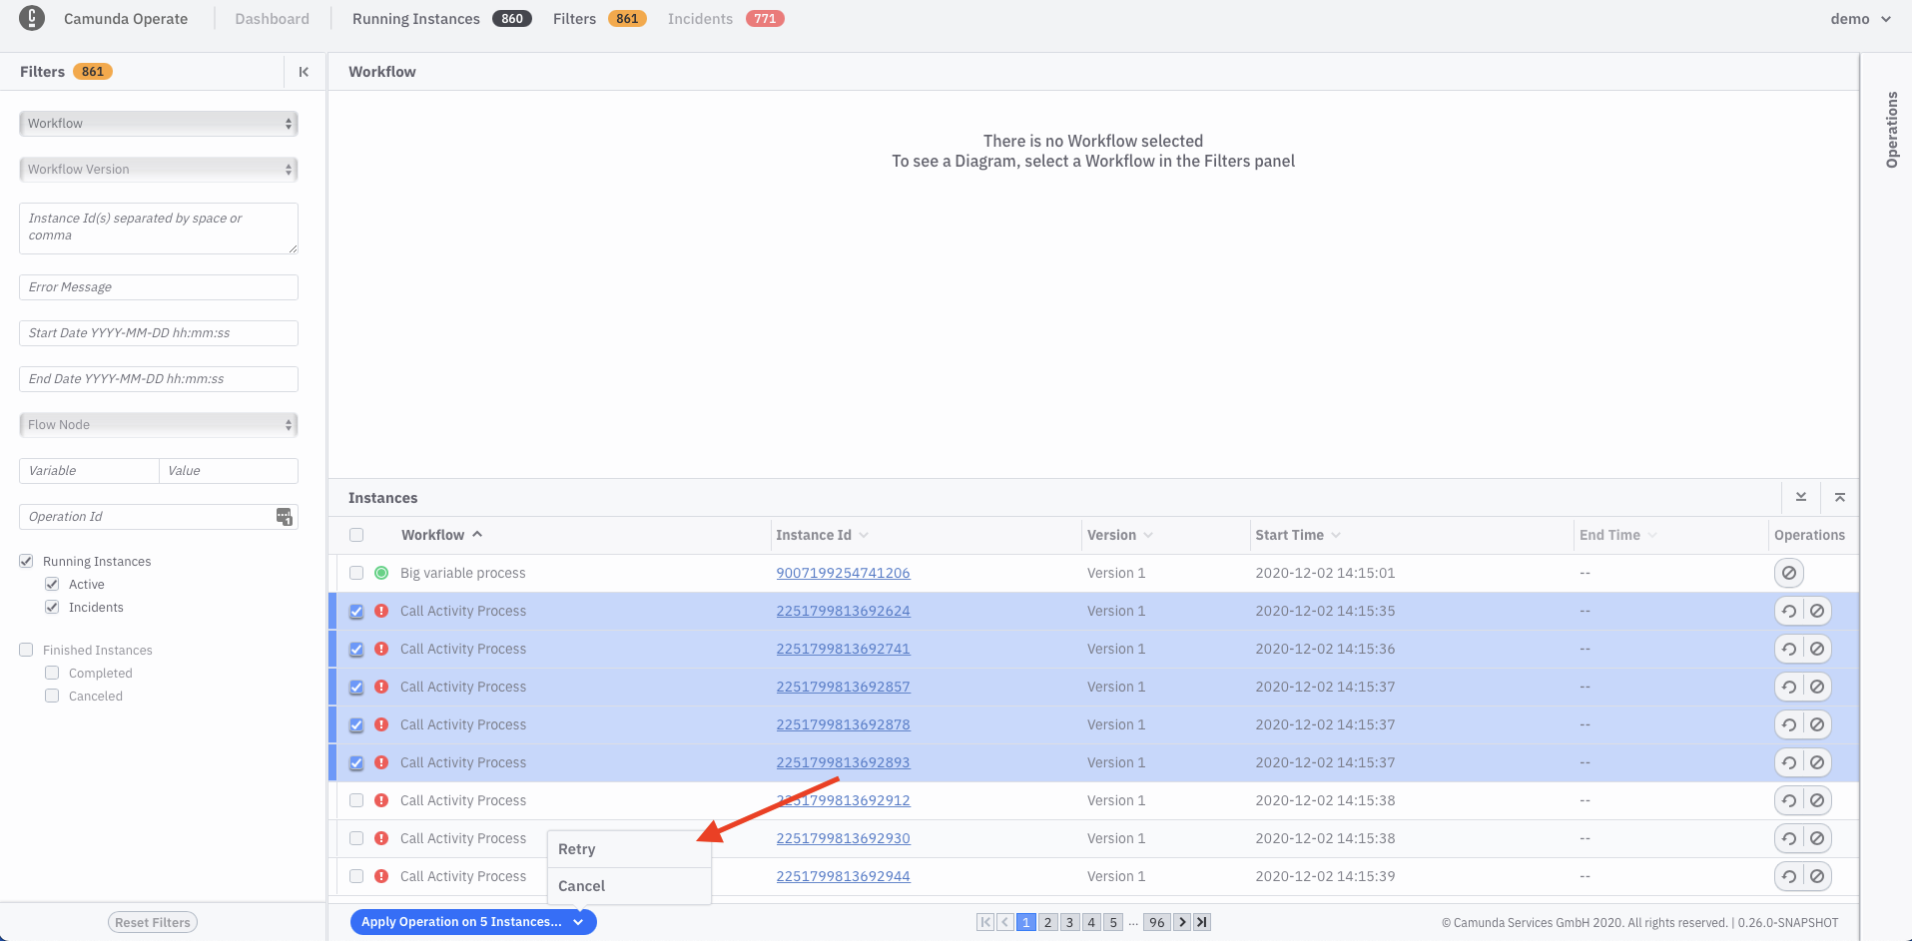Toggle the select-all instances checkbox
Screen dimensions: 1912x941
356,535
